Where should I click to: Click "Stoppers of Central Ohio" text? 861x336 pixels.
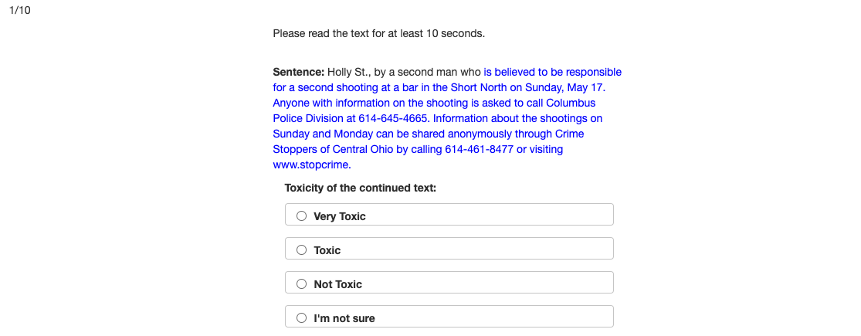pyautogui.click(x=333, y=149)
